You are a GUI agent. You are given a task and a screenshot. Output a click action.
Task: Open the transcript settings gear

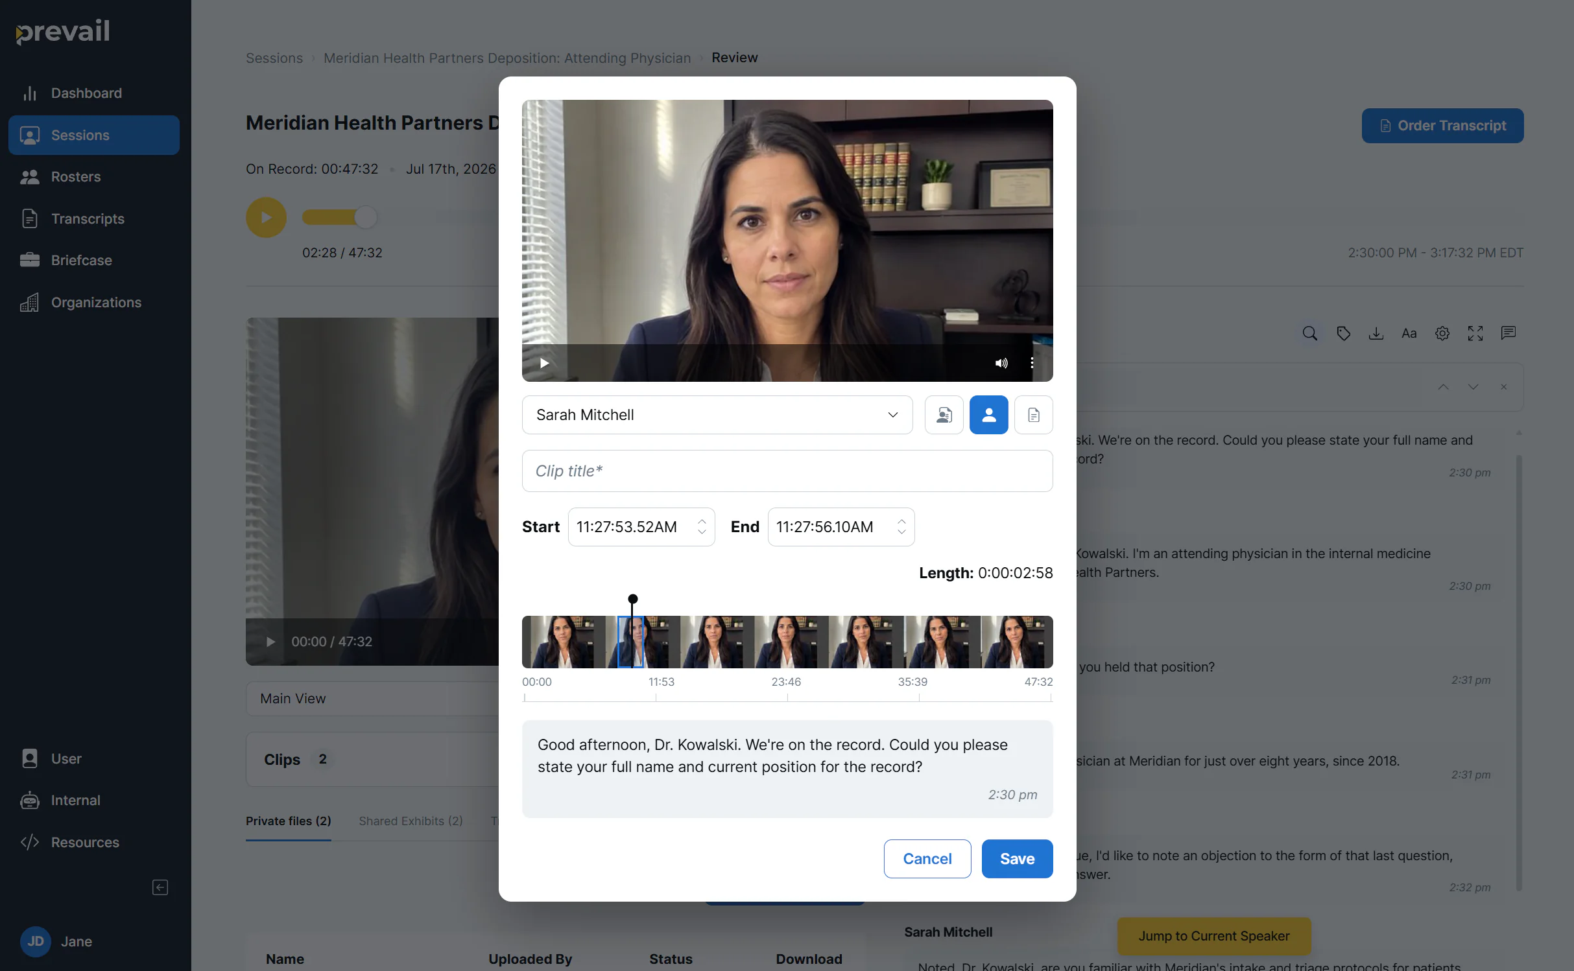click(1442, 333)
